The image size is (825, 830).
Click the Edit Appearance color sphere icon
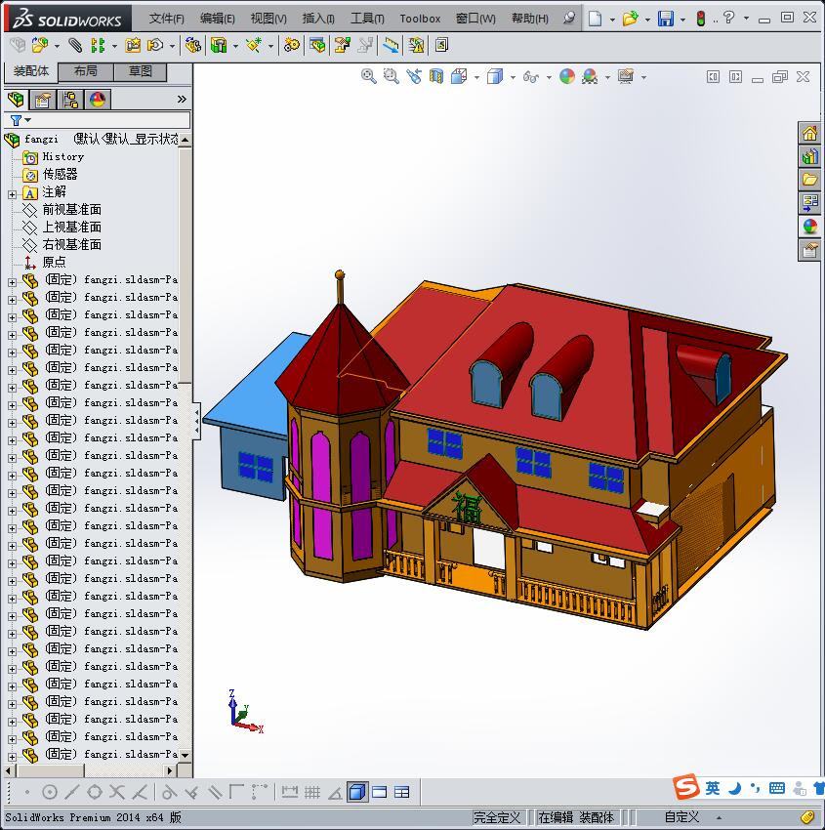[x=566, y=76]
